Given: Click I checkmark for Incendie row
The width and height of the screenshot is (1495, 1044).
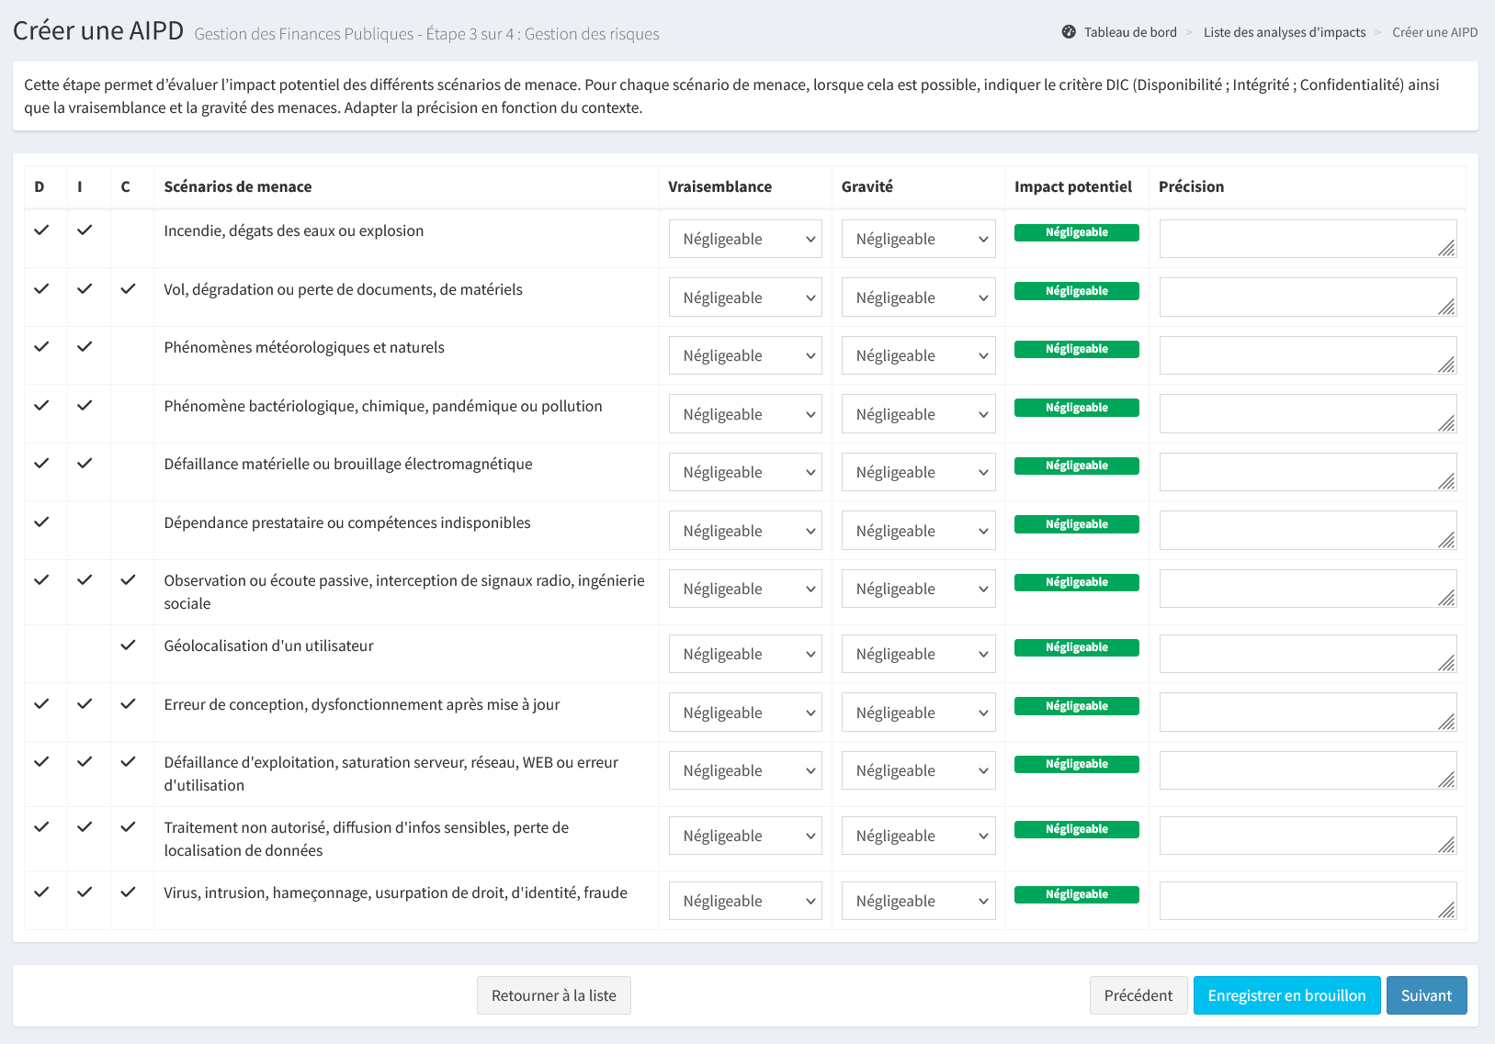Looking at the screenshot, I should pos(85,230).
